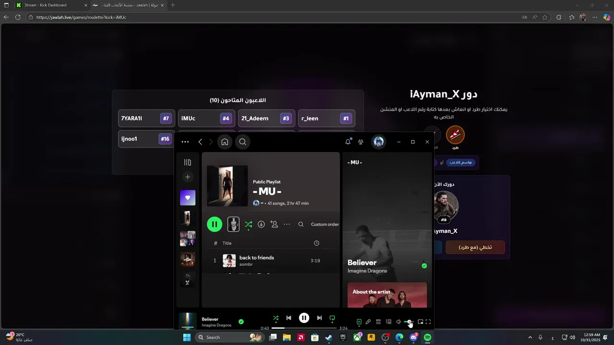Enter Spotify full screen mode

tap(428, 322)
